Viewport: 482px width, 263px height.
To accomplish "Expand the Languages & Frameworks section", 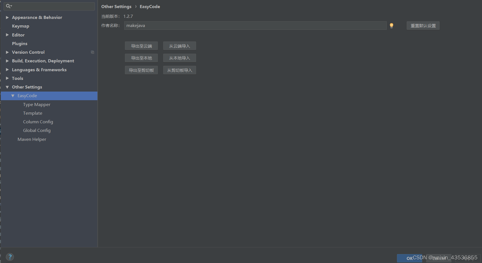I will coord(7,70).
